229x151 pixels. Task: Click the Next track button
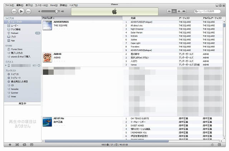point(28,11)
